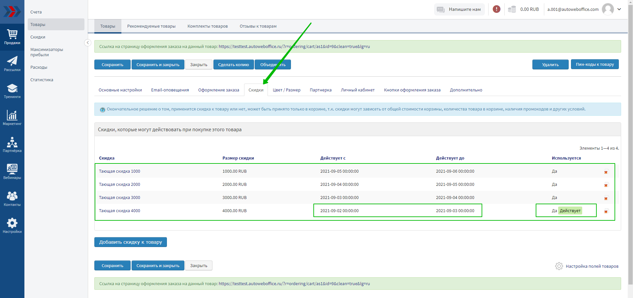Open the Продажи shopping cart section
The width and height of the screenshot is (633, 298).
pos(12,37)
